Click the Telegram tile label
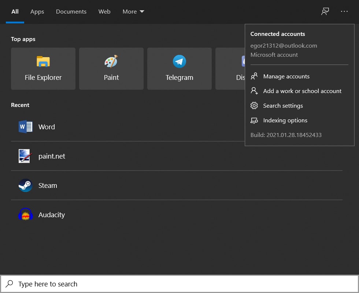This screenshot has width=359, height=293. tap(179, 77)
